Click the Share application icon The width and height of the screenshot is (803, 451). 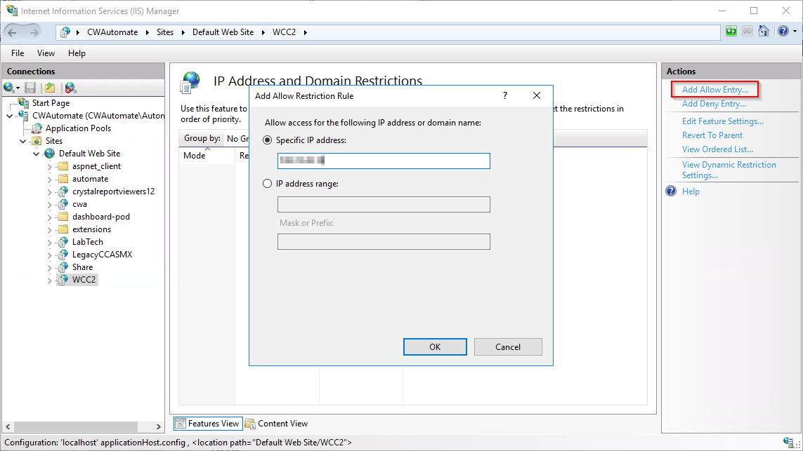pos(63,267)
